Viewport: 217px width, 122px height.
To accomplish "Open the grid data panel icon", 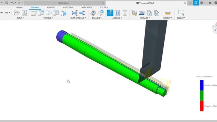I will (7, 3).
